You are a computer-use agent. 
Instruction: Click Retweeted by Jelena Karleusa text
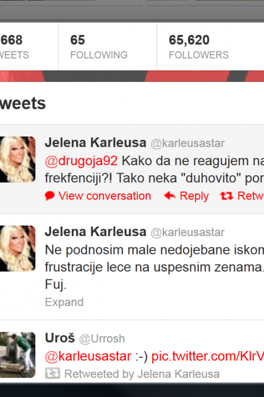(x=142, y=374)
